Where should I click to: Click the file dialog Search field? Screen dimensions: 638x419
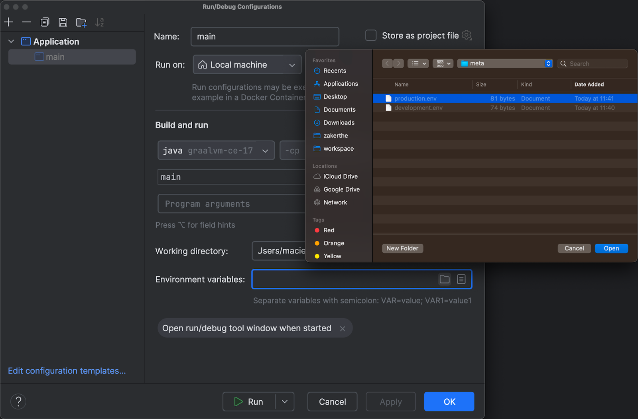(593, 63)
